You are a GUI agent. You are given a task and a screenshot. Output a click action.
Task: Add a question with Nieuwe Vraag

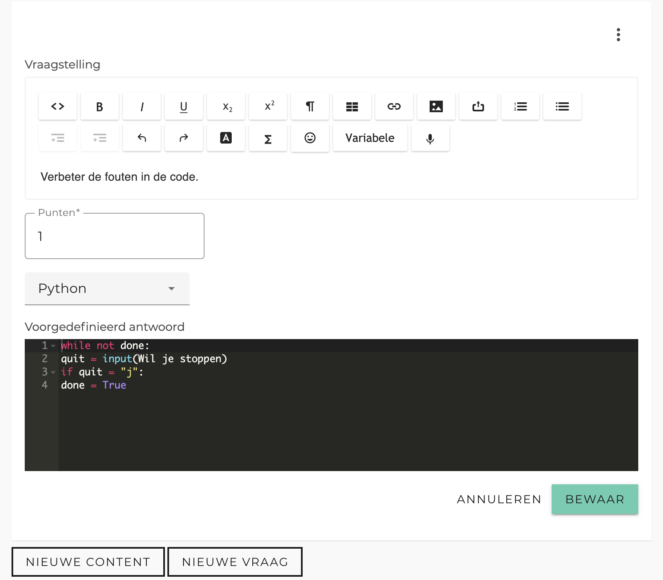pyautogui.click(x=235, y=562)
